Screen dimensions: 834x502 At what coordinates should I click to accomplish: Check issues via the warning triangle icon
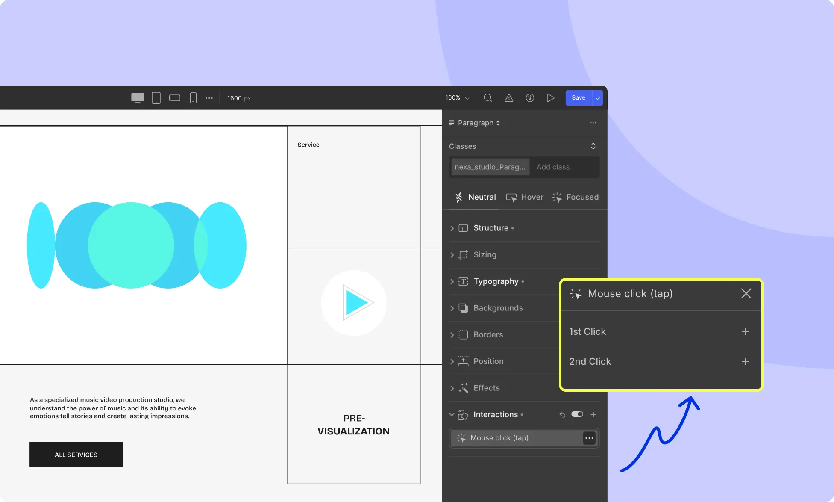coord(509,97)
